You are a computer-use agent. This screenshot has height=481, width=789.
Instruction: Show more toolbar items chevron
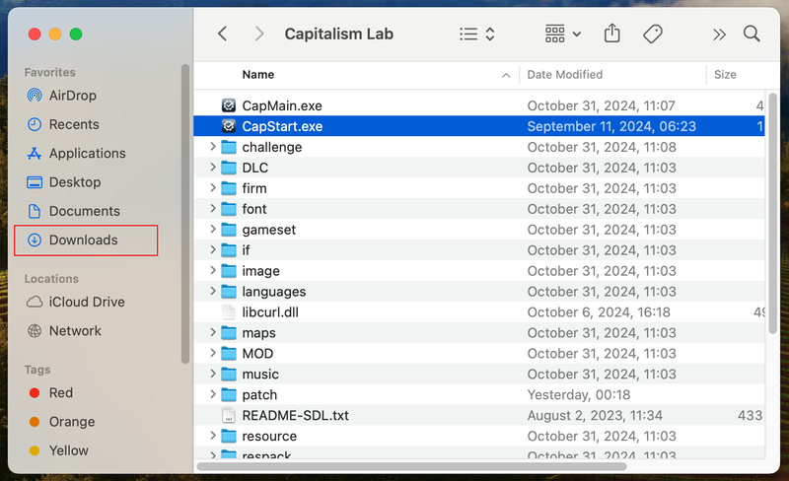719,34
